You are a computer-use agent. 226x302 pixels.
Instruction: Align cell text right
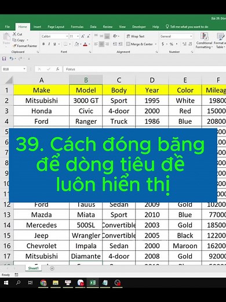(107, 44)
